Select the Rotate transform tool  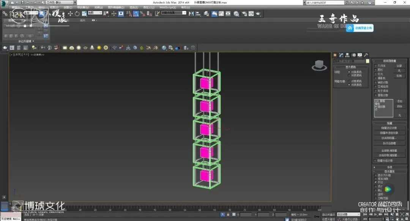(x=77, y=14)
